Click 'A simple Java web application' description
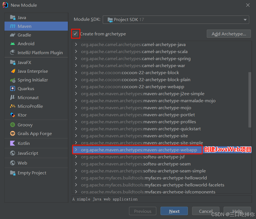This screenshot has height=219, width=256. point(105,199)
